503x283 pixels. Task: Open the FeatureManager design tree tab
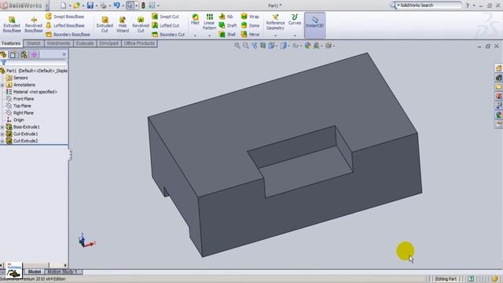[3, 54]
